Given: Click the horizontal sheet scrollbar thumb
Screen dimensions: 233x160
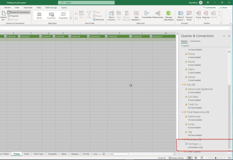Looking at the screenshot, I should [x=121, y=154].
